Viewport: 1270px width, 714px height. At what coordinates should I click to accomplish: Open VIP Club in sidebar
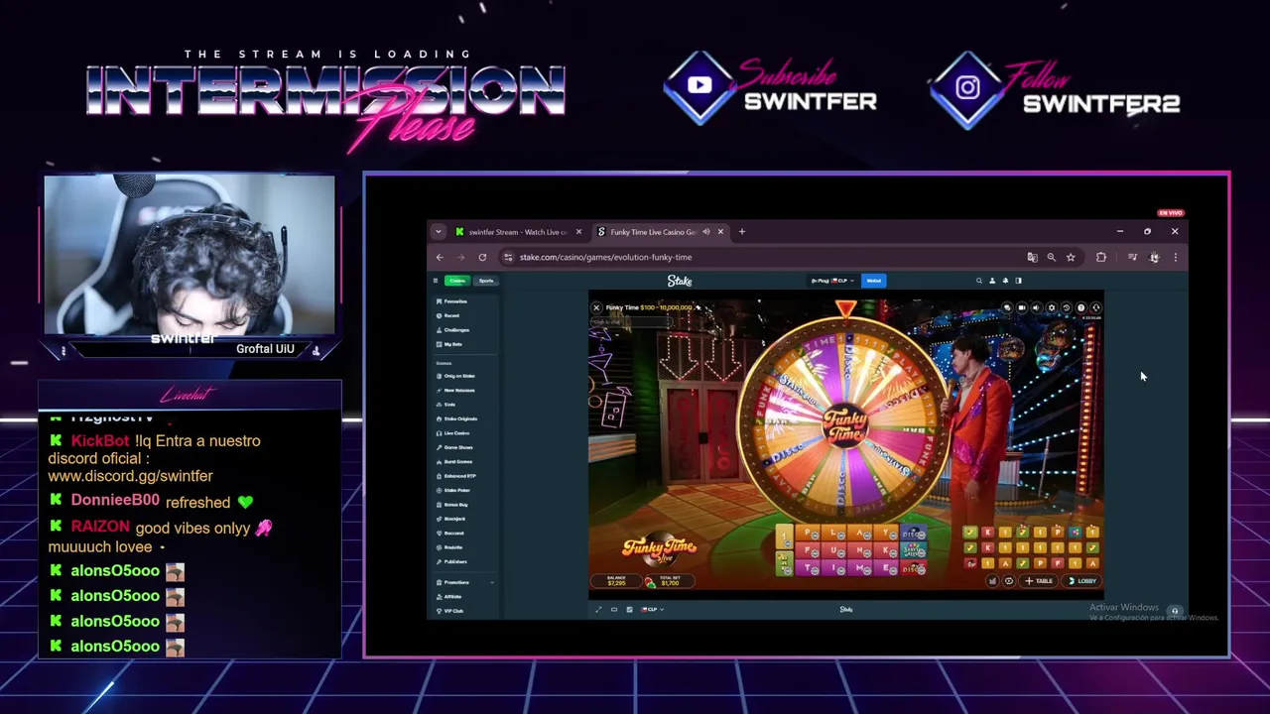pyautogui.click(x=449, y=611)
